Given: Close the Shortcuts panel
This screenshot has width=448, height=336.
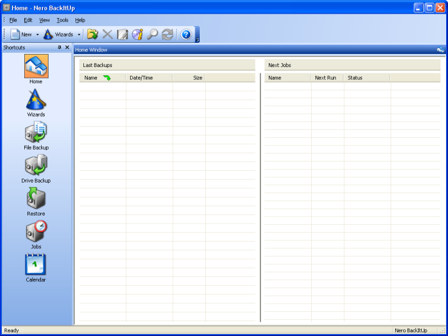Looking at the screenshot, I should 67,47.
